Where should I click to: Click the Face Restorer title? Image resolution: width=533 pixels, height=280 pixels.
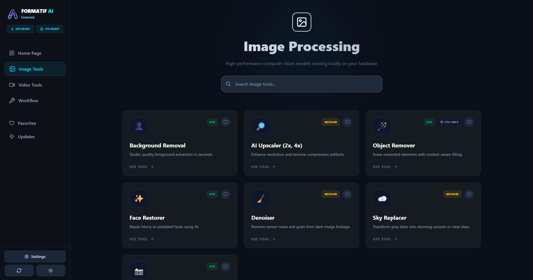(147, 218)
